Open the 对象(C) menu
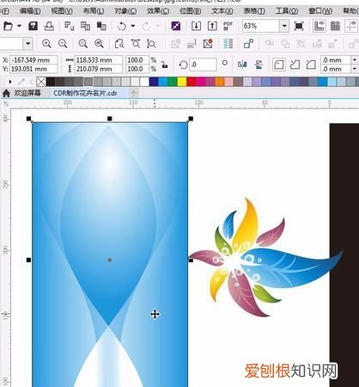Viewport: 359px width, 387px height. tap(125, 11)
